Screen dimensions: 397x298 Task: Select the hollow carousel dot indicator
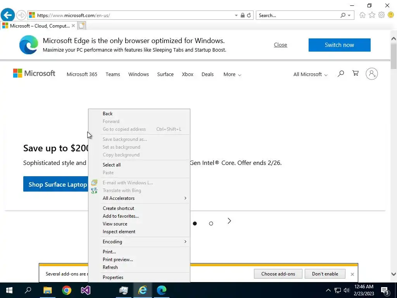pos(211,223)
